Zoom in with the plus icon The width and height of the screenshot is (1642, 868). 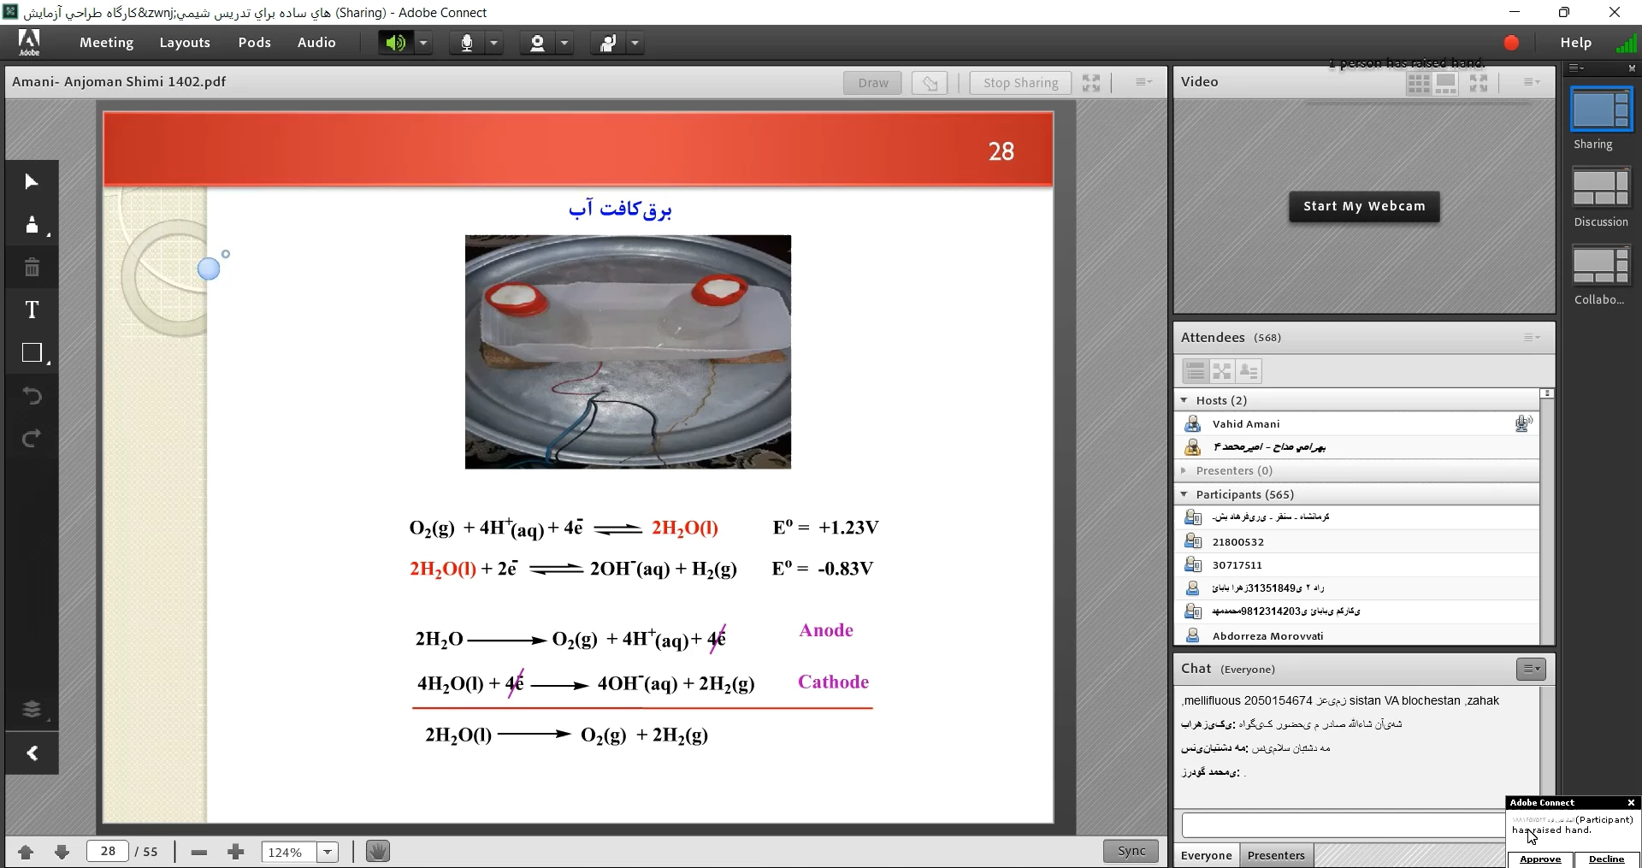tap(236, 852)
